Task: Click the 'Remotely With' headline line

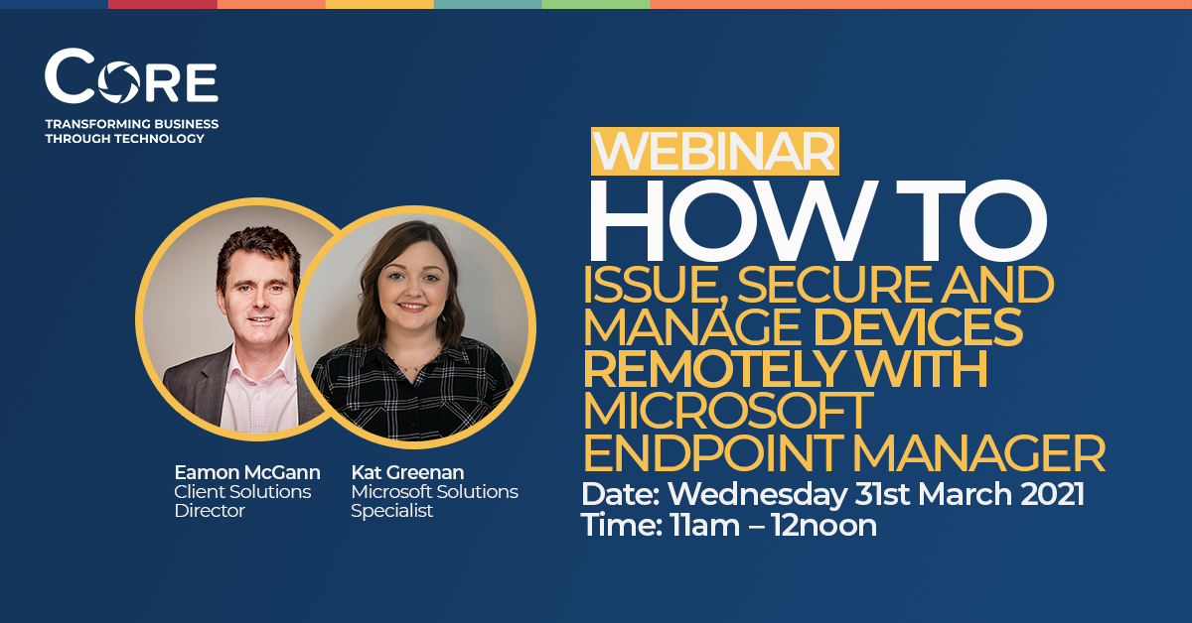Action: (x=785, y=370)
